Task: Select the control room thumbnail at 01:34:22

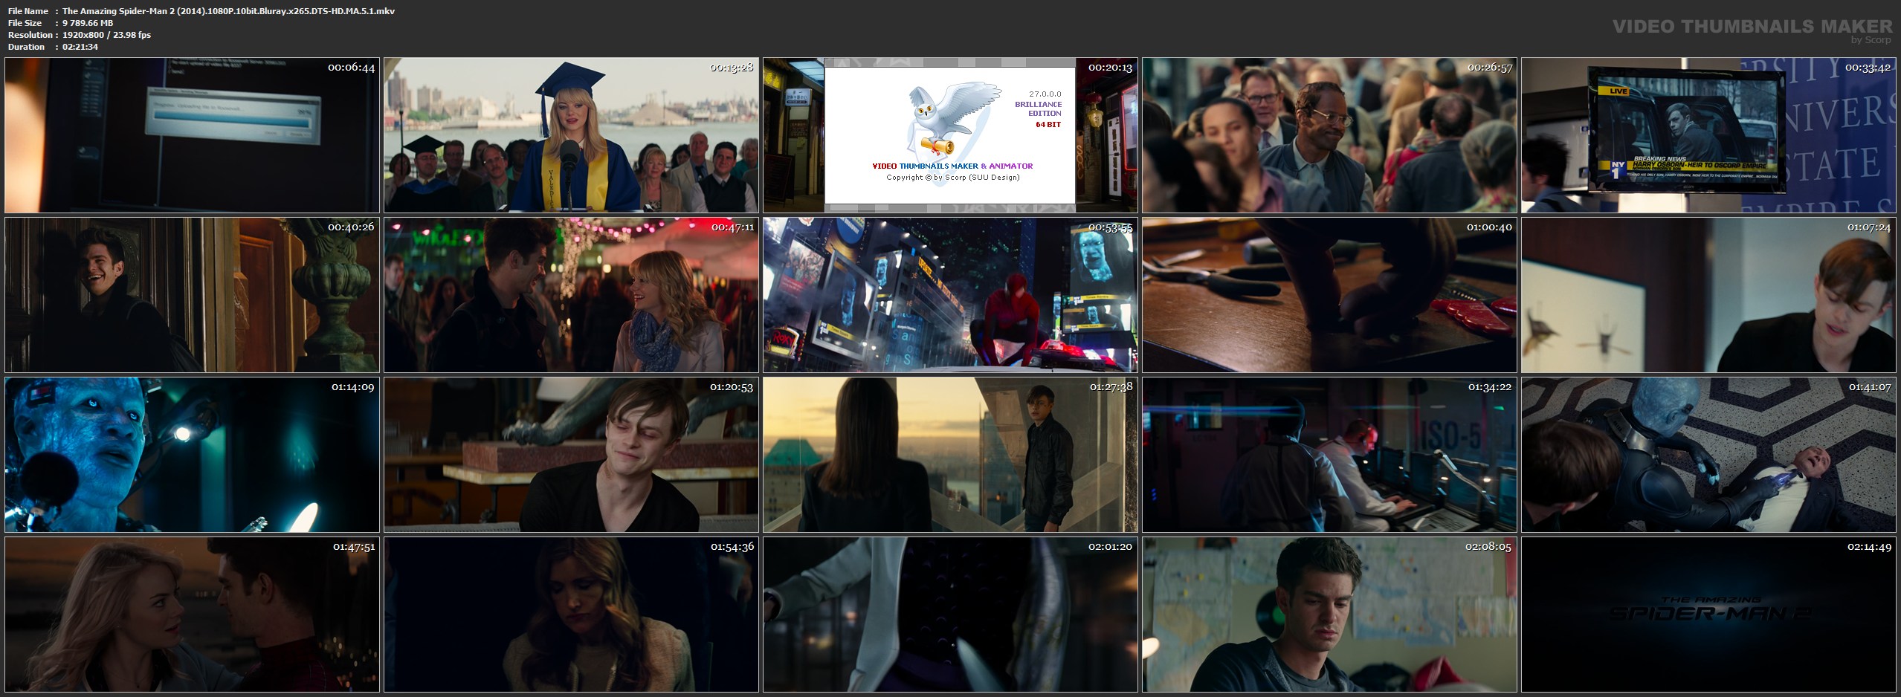Action: [x=1329, y=455]
